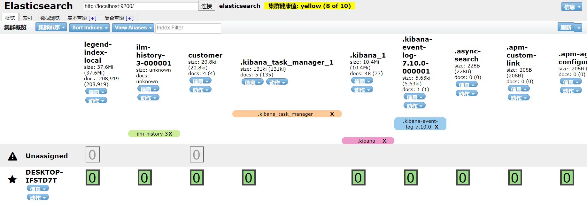Switch to the 索引 tab
The height and width of the screenshot is (220, 587).
click(27, 18)
